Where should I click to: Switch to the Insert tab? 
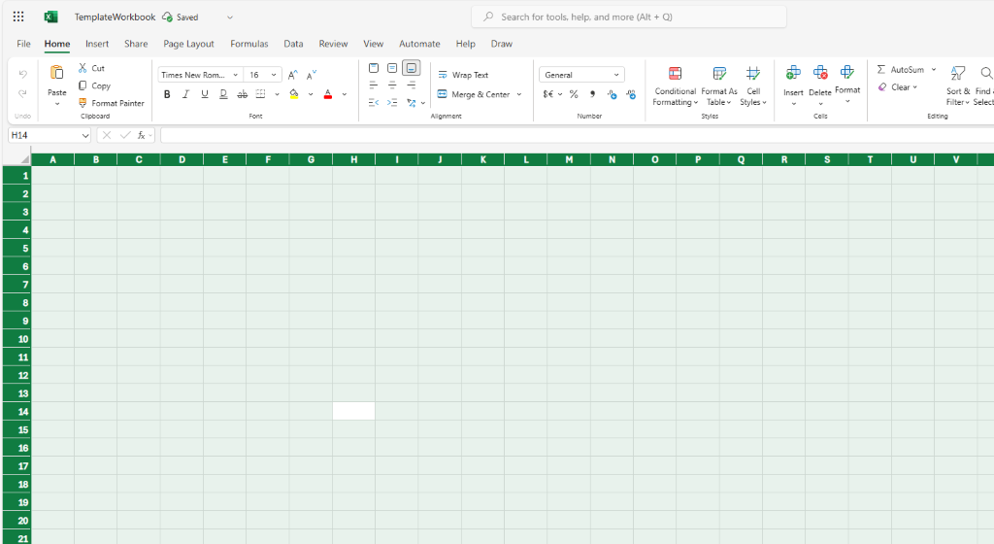(97, 44)
